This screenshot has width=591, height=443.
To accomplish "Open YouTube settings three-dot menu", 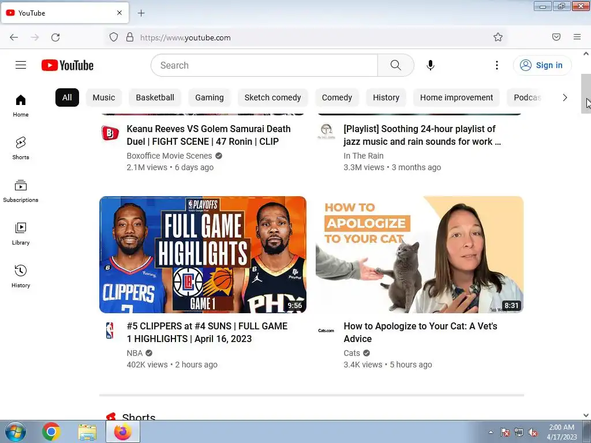I will 497,65.
